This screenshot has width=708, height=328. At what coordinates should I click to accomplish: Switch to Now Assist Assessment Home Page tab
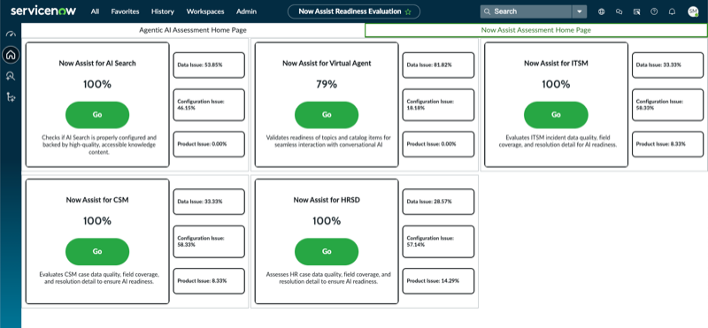coord(536,30)
